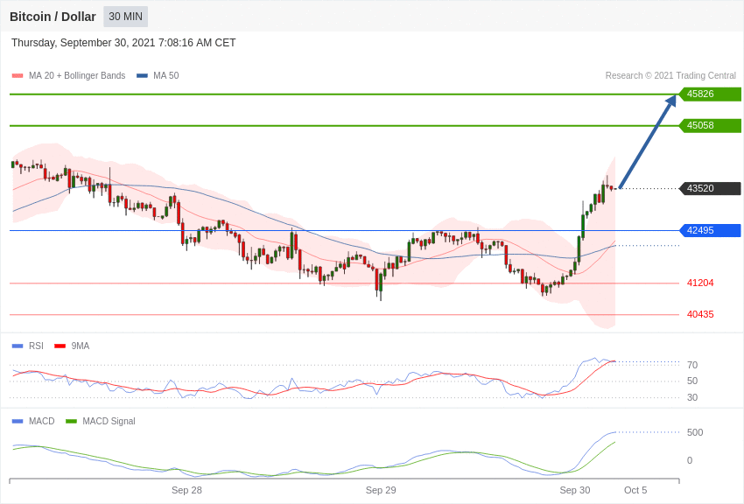Click the Bitcoin / Dollar chart title
Image resolution: width=744 pixels, height=504 pixels.
[x=53, y=17]
